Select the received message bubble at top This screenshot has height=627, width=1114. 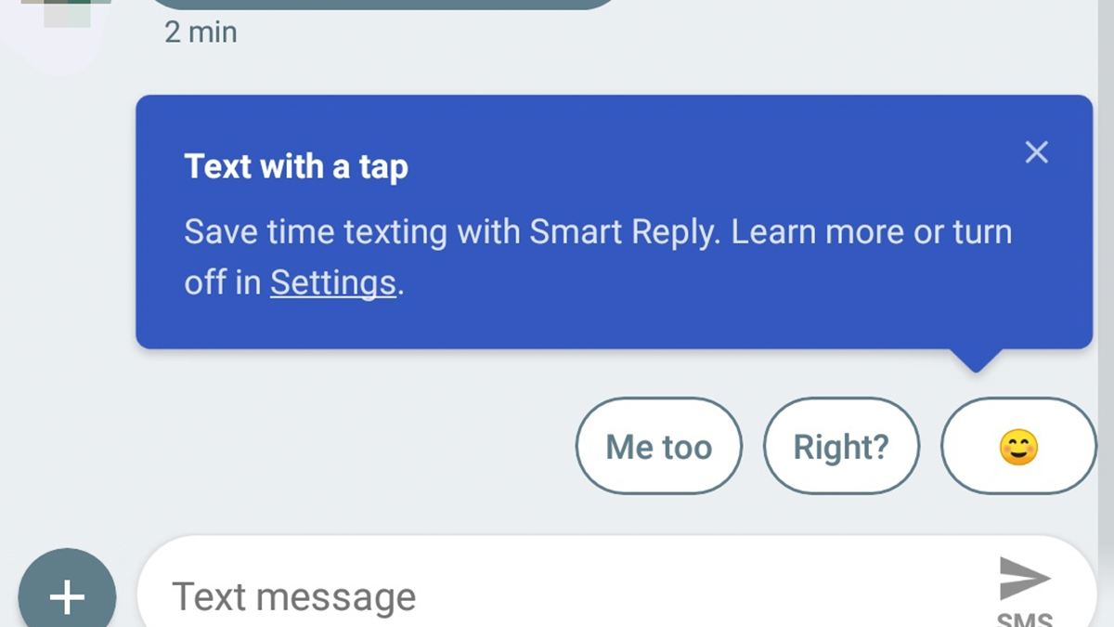[381, 4]
